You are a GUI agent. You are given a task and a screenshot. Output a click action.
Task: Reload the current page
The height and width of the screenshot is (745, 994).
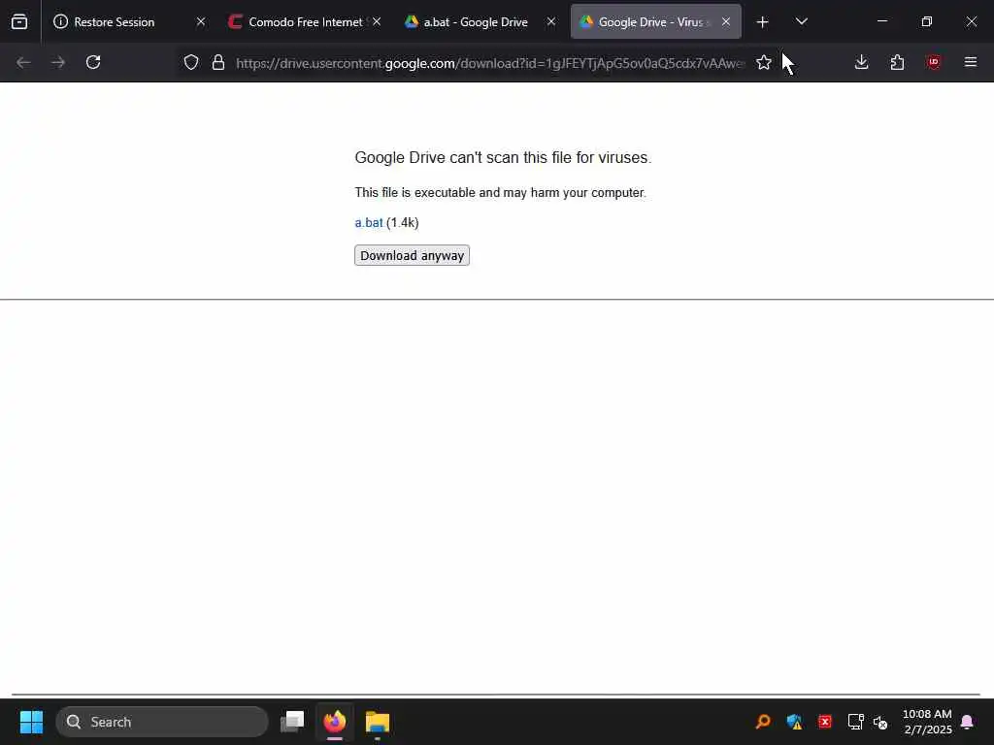click(93, 62)
